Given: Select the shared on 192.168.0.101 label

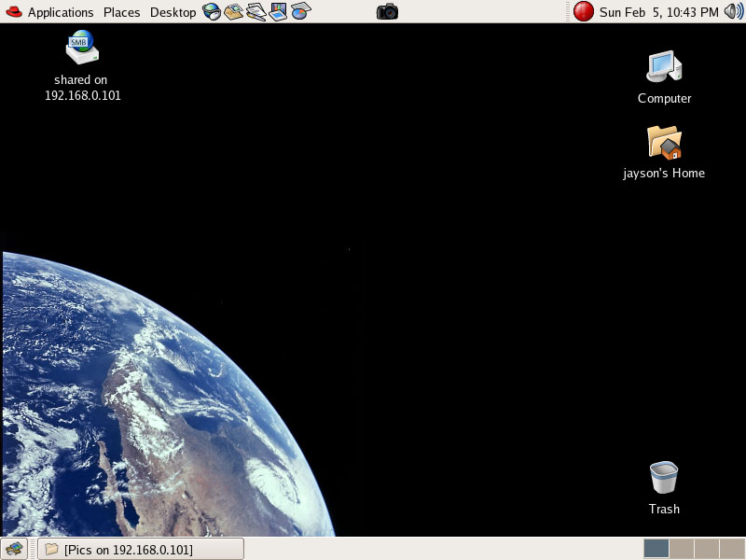Looking at the screenshot, I should tap(82, 87).
